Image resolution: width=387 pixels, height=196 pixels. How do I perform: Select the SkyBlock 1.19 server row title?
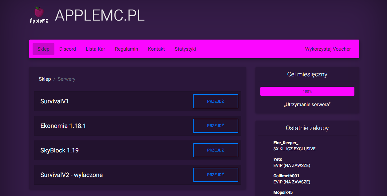pyautogui.click(x=60, y=150)
